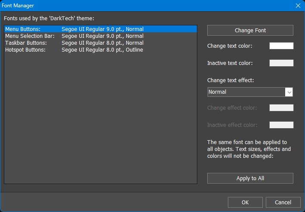
Task: Dismiss dialog with Cancel button
Action: point(283,202)
